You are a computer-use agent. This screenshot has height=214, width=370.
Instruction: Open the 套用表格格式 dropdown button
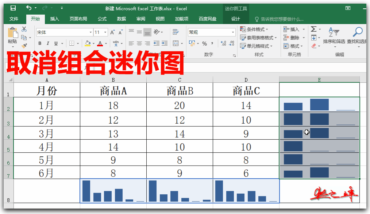258,38
